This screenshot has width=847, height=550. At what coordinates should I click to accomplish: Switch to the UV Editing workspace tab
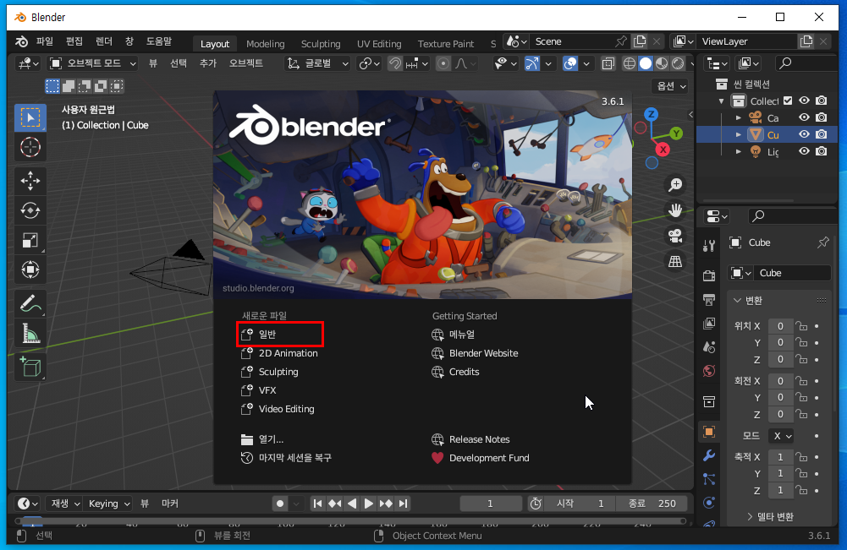(x=379, y=44)
